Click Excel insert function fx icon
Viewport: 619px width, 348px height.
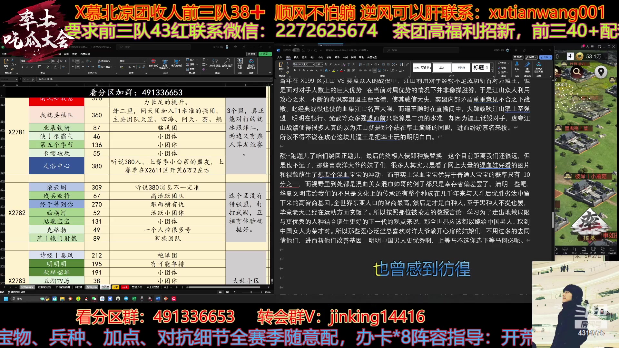pos(33,79)
